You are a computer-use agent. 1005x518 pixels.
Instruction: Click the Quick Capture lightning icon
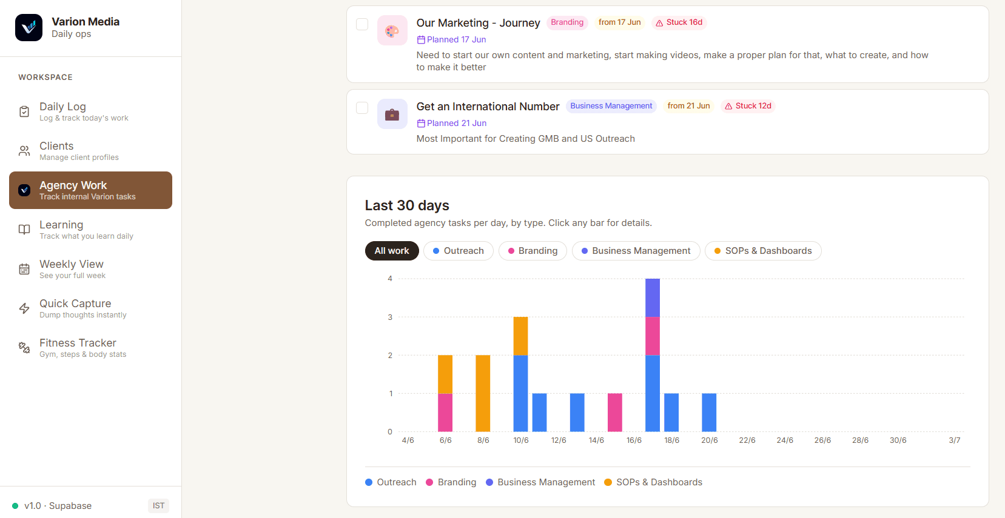pyautogui.click(x=24, y=308)
